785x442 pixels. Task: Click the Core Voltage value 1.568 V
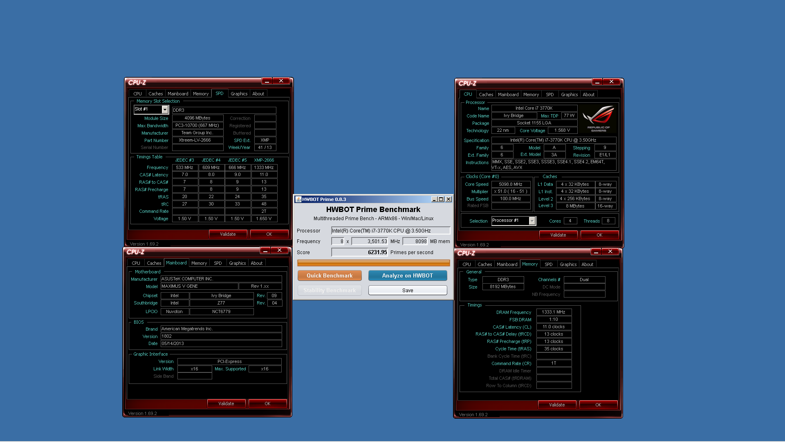[x=562, y=131]
